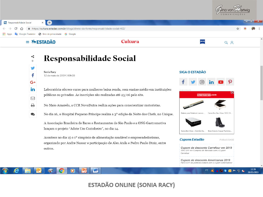Image resolution: width=263 pixels, height=197 pixels.
Task: Click the address bar URL
Action: 79,29
